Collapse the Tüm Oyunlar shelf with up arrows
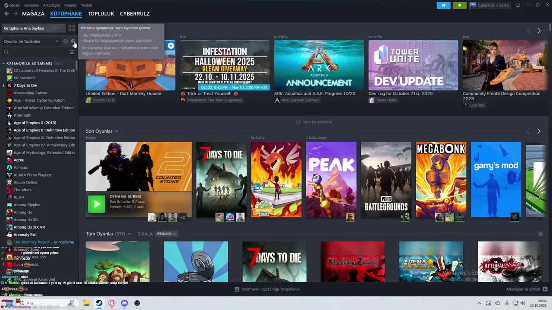 point(540,234)
